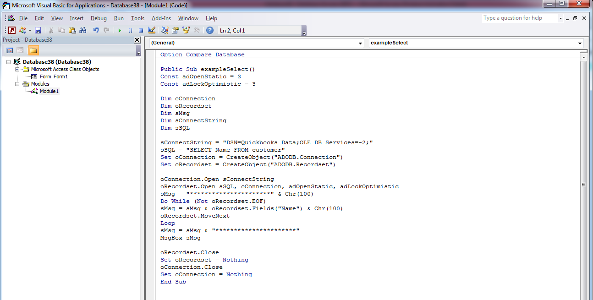Click the blue Help question mark icon
Viewport: 593px width, 300px height.
[x=210, y=30]
